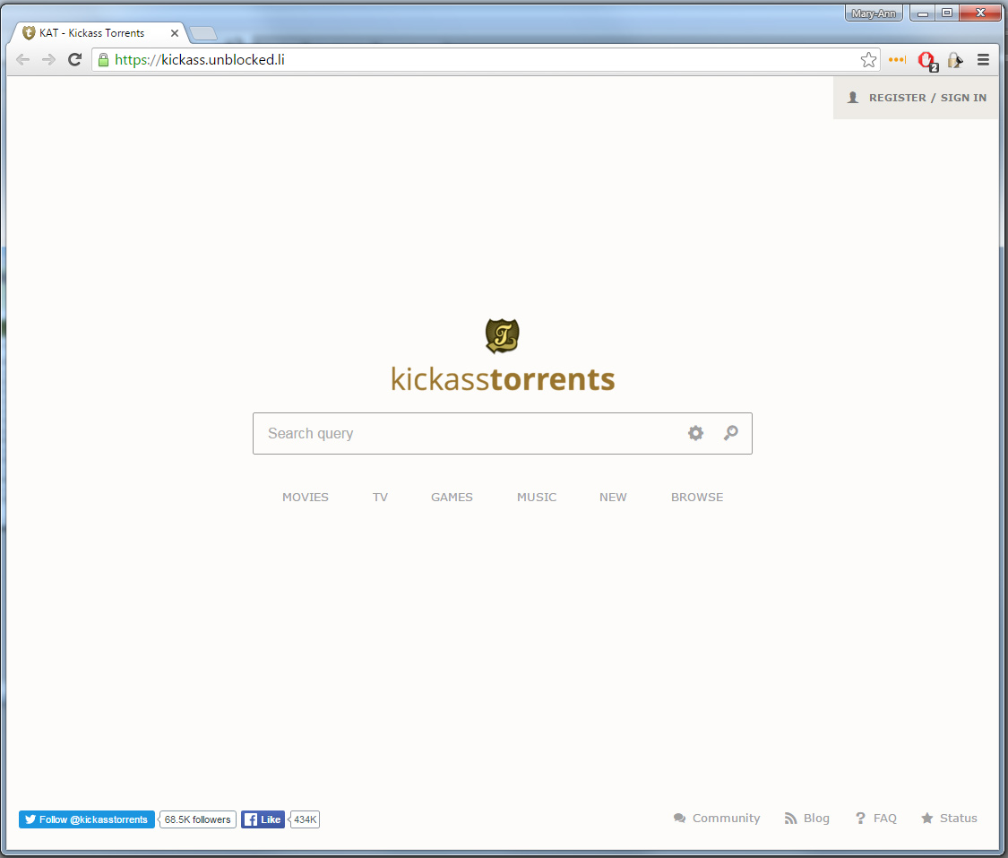Image resolution: width=1008 pixels, height=858 pixels.
Task: Open a new tab button
Action: (203, 33)
